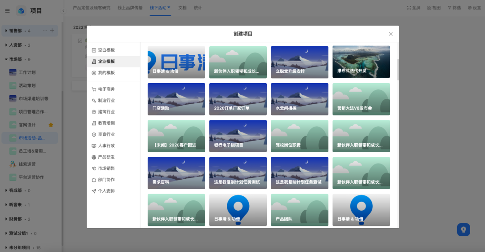Choose the 驾校岗位职责 template
485x252 pixels.
tap(300, 136)
